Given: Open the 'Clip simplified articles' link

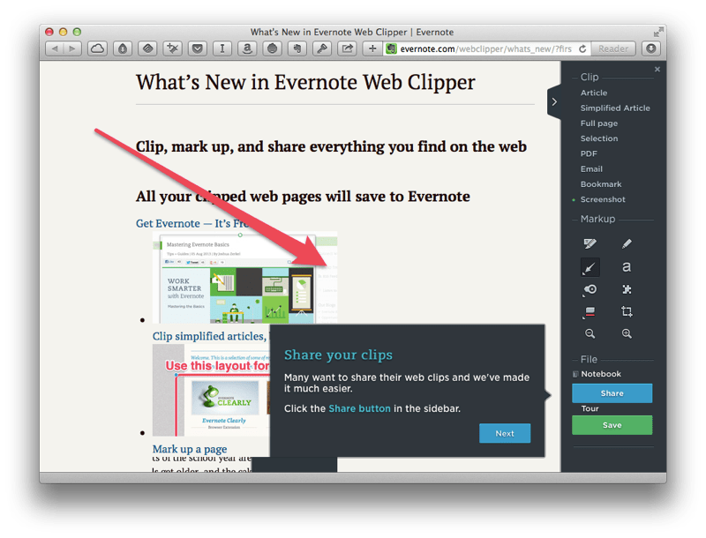Looking at the screenshot, I should click(x=210, y=337).
